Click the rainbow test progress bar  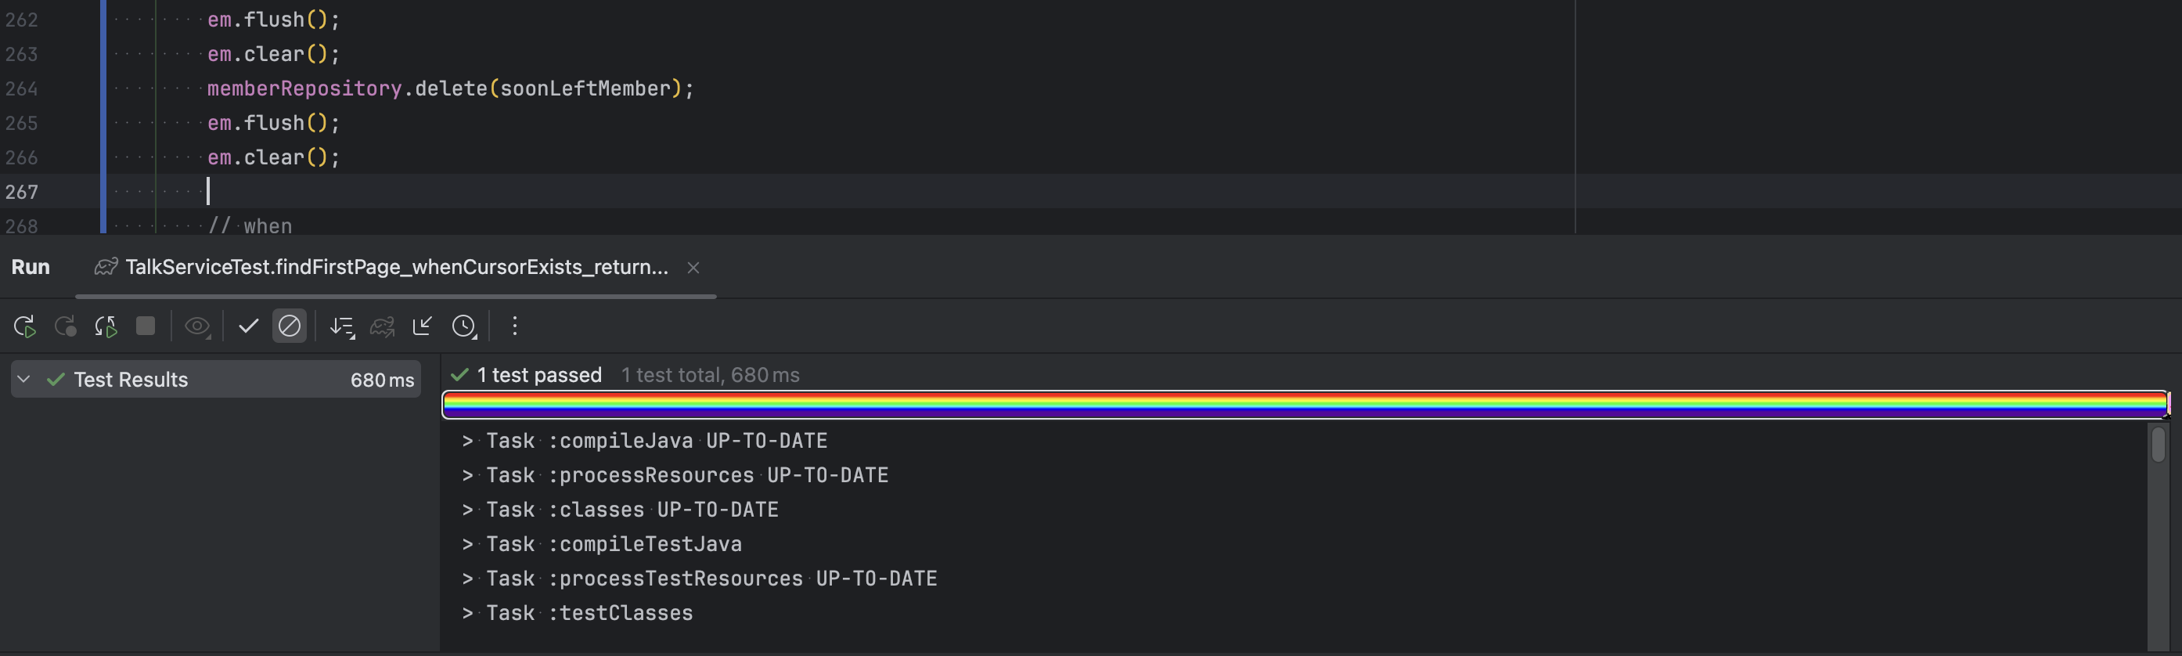[x=1305, y=404]
